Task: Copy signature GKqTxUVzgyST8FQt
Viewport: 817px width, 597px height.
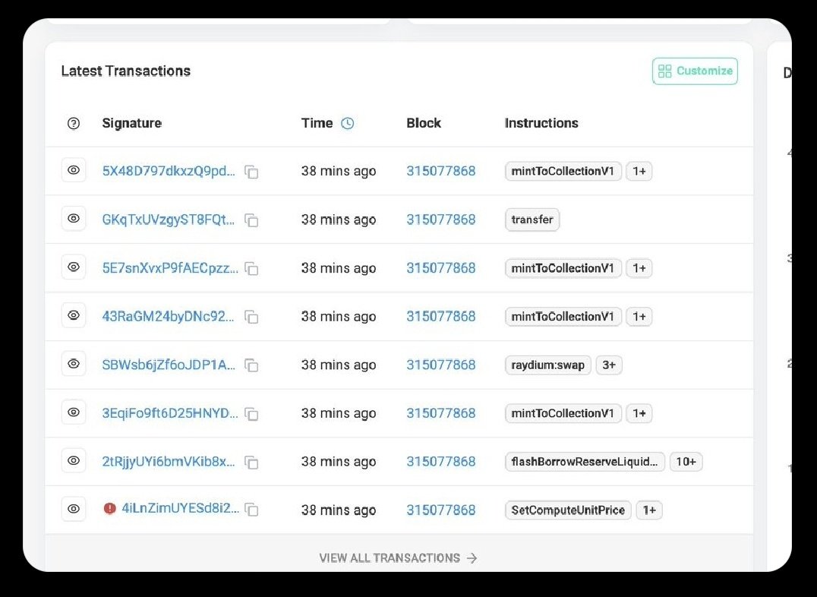Action: click(251, 220)
